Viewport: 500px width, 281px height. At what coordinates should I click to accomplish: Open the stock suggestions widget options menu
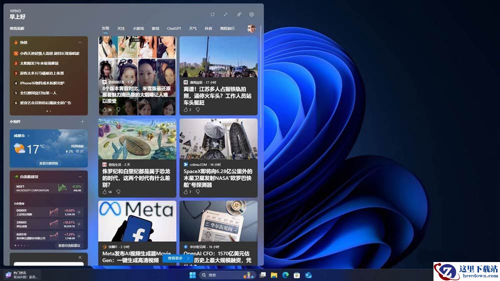(x=80, y=177)
